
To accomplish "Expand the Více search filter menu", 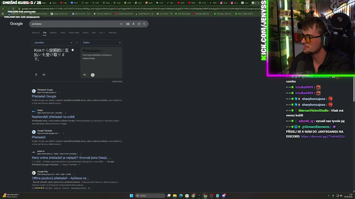I will (x=102, y=33).
